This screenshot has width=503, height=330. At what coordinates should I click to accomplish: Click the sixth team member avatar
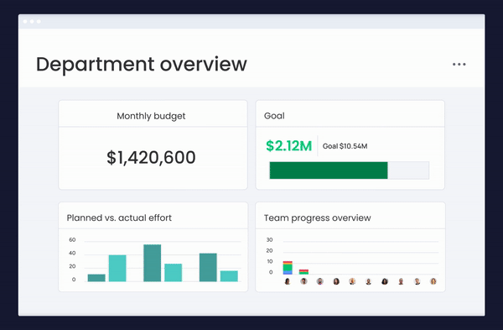369,281
